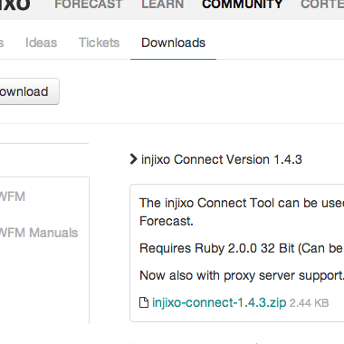
Task: Click the Download button
Action: coord(29,91)
